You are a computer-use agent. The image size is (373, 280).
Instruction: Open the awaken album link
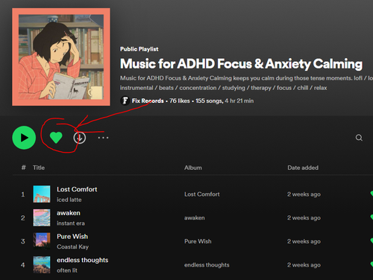coord(195,217)
